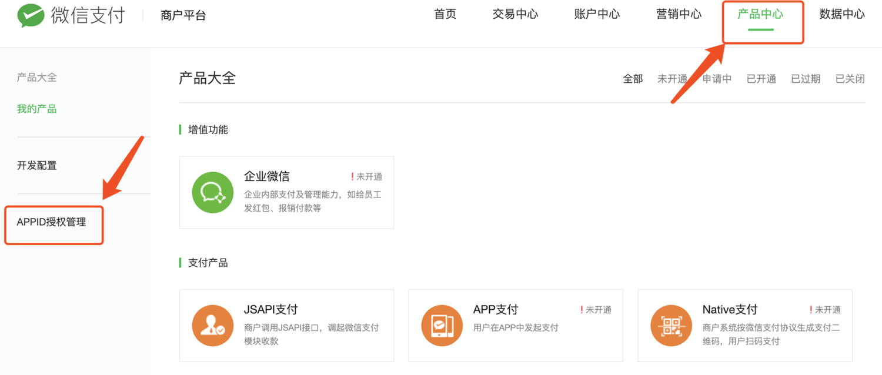
Task: Switch to the 营销中心 tab
Action: 679,15
